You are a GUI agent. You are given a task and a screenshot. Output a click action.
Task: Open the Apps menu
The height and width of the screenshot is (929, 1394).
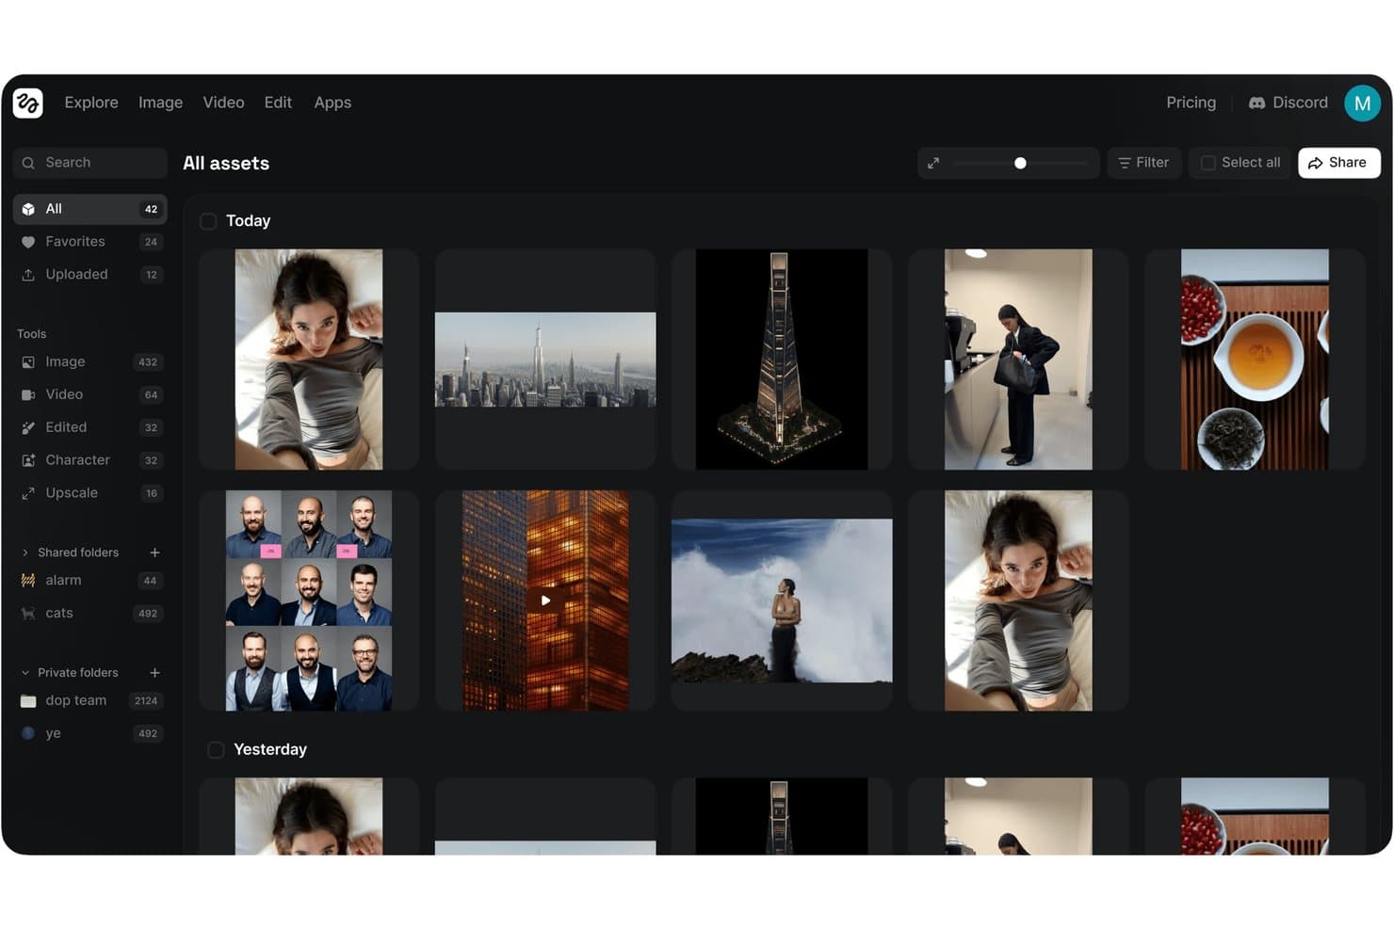332,103
